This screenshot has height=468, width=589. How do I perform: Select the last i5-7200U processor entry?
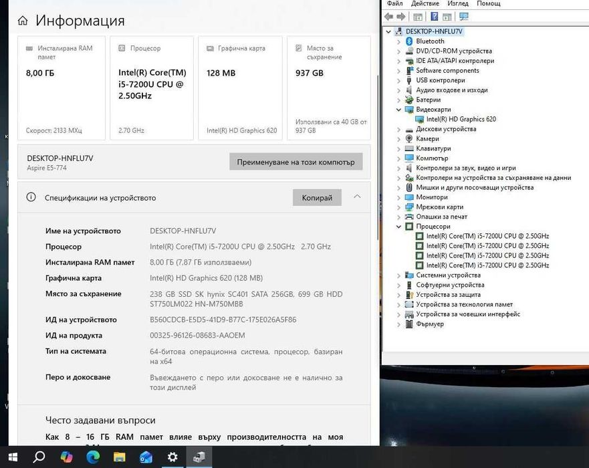pyautogui.click(x=487, y=265)
